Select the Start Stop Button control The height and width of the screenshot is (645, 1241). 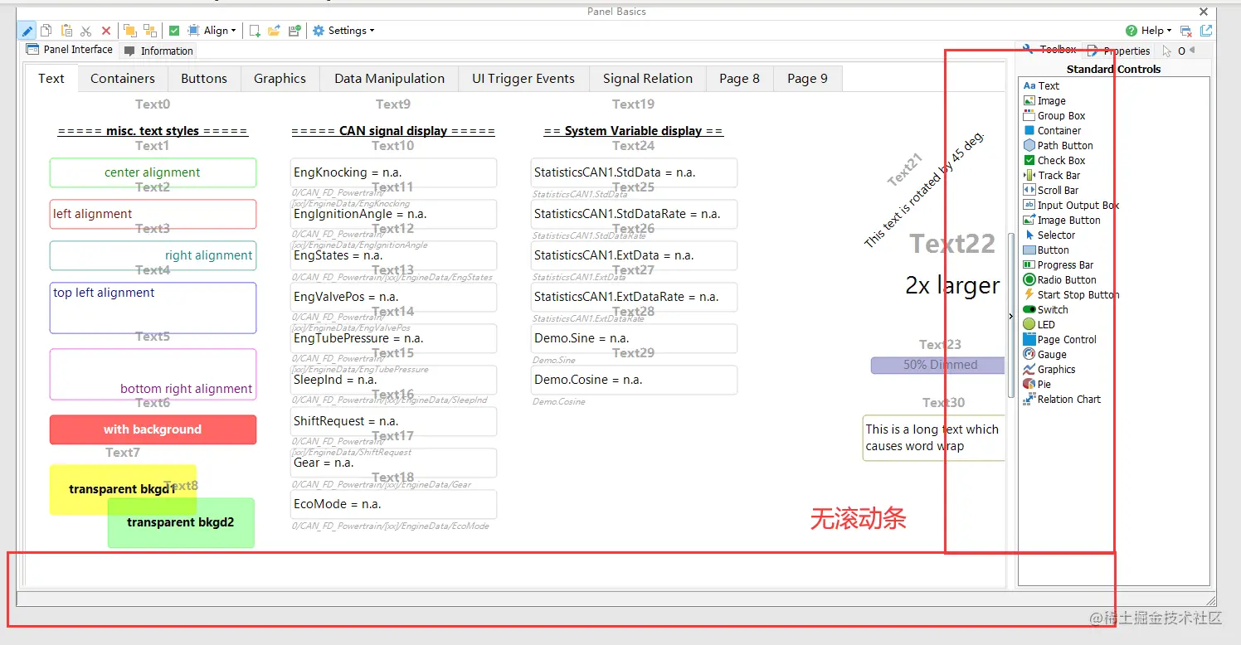1071,294
